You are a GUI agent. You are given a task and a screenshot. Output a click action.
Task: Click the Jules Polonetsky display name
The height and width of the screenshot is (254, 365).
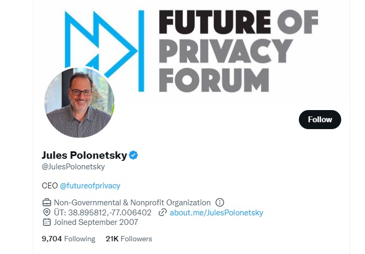84,155
